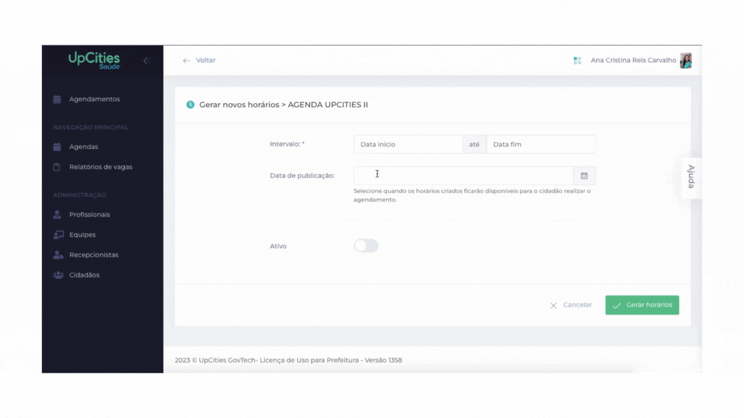Click the Agendas calendar icon

click(57, 147)
